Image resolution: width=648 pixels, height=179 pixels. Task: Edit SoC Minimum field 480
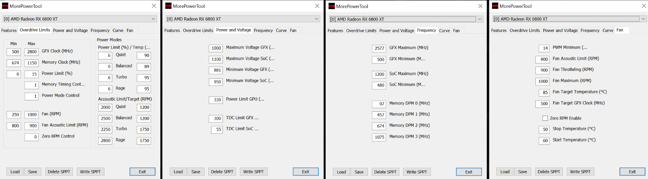pyautogui.click(x=379, y=85)
